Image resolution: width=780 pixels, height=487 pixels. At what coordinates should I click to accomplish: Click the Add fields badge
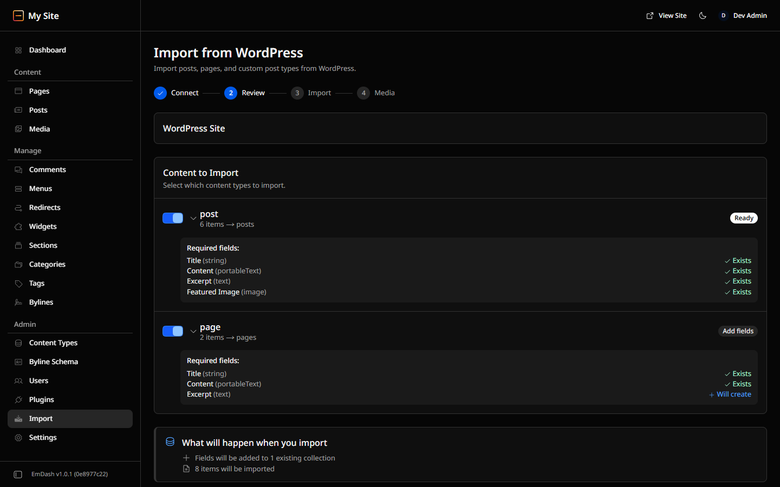[738, 331]
